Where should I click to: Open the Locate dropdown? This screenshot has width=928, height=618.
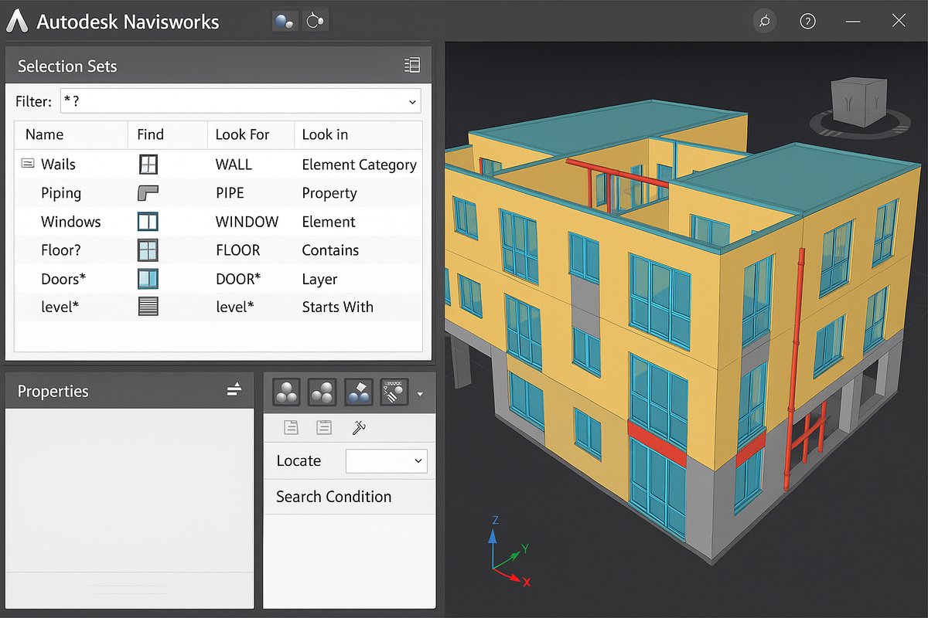(386, 461)
